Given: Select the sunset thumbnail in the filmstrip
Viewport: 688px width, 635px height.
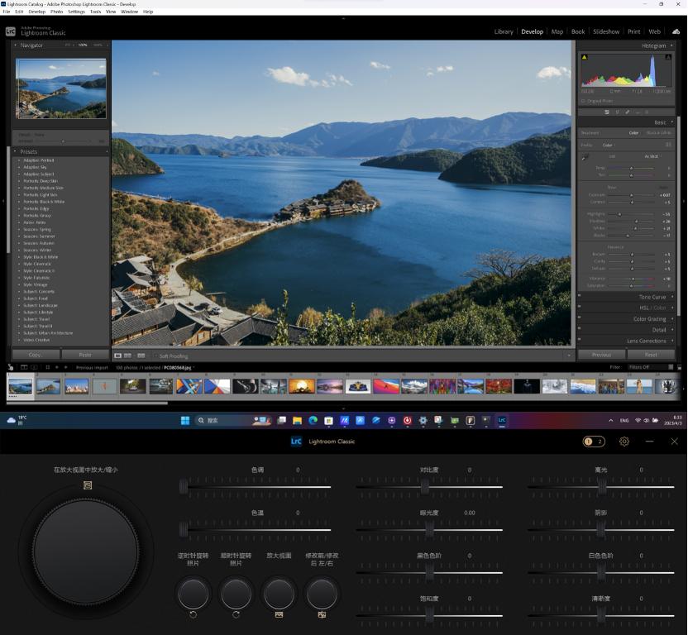Looking at the screenshot, I should coord(300,386).
